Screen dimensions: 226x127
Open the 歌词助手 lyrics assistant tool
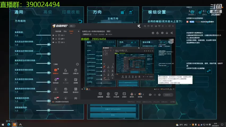[75, 90]
